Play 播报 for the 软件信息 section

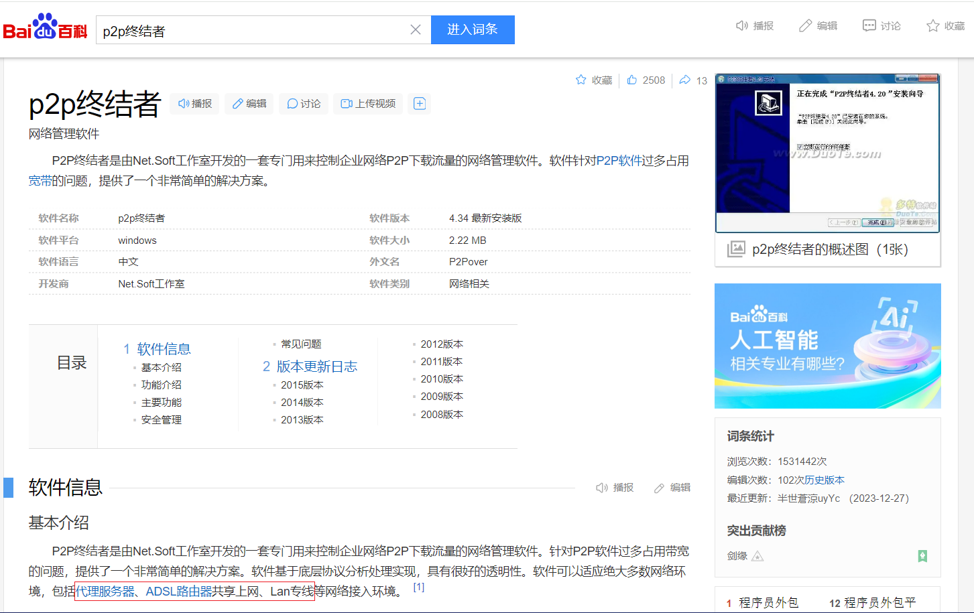[x=615, y=487]
